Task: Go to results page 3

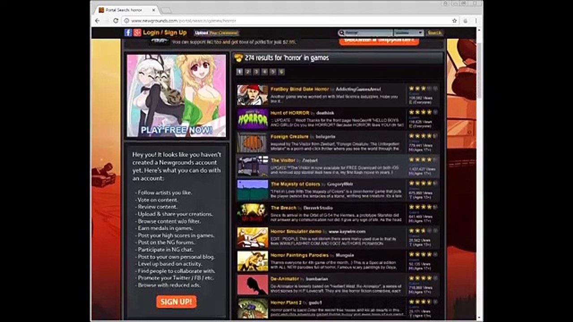Action: click(256, 72)
